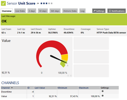Set priority to five stars
This screenshot has height=100, width=127.
click(x=52, y=3)
